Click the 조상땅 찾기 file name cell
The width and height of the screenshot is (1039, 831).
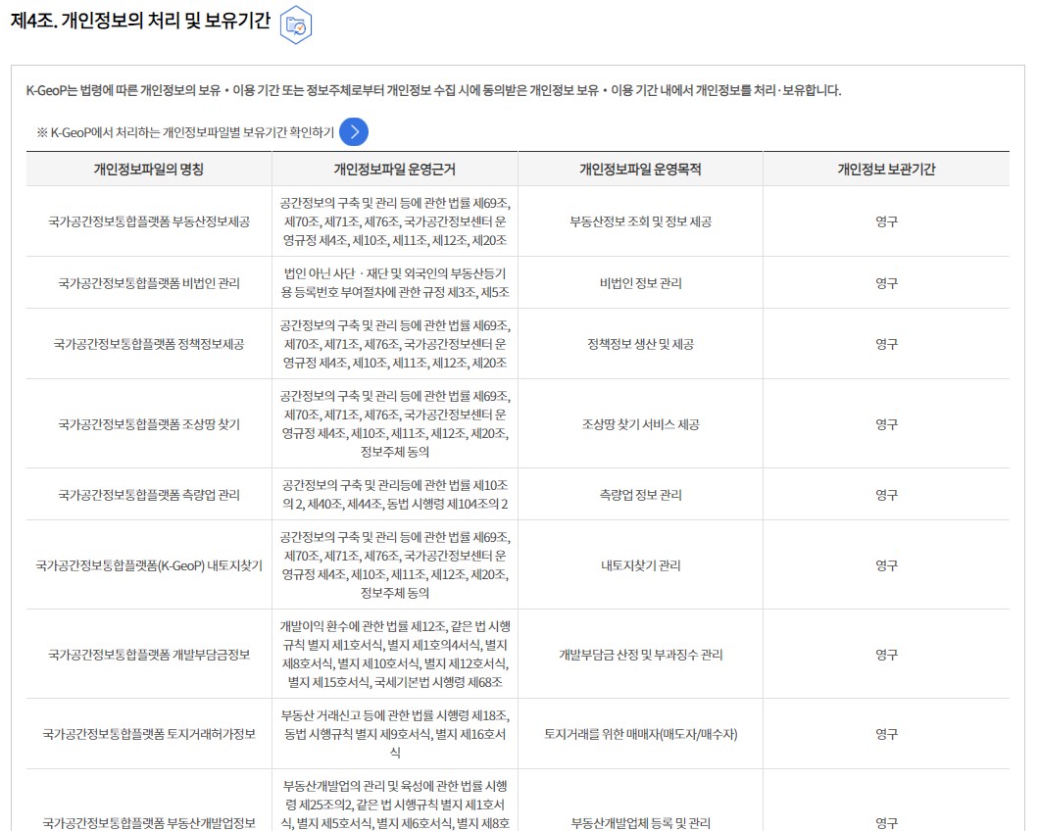pyautogui.click(x=149, y=424)
